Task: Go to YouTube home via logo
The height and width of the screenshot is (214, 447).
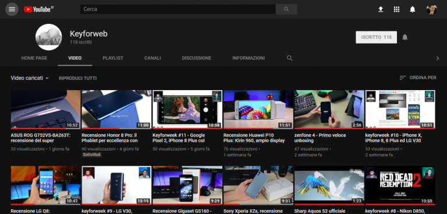Action: click(x=39, y=9)
